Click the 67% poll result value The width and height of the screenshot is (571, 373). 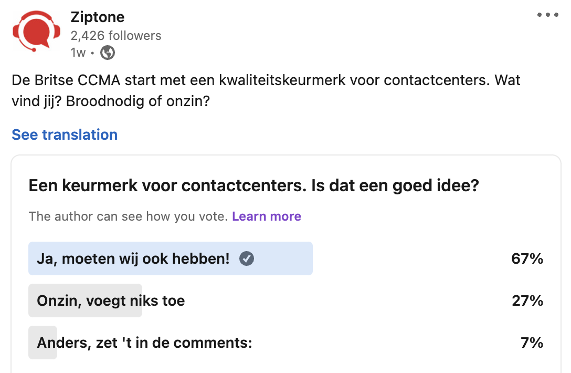pyautogui.click(x=527, y=258)
